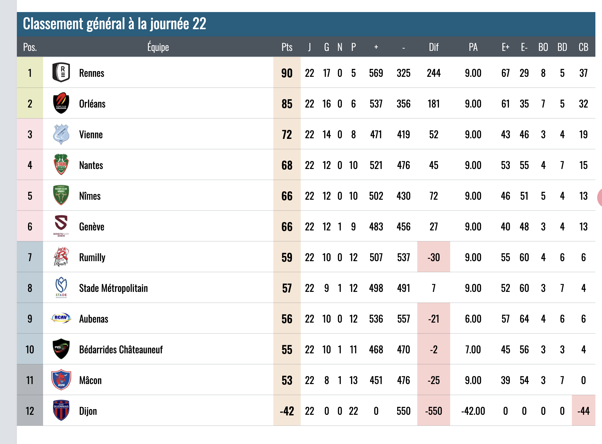The height and width of the screenshot is (444, 602).
Task: Click the PA column header
Action: 473,47
